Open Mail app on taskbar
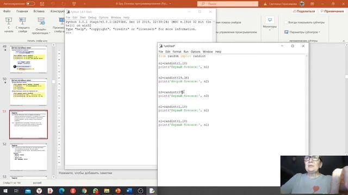348x195 pixels. click(x=28, y=191)
